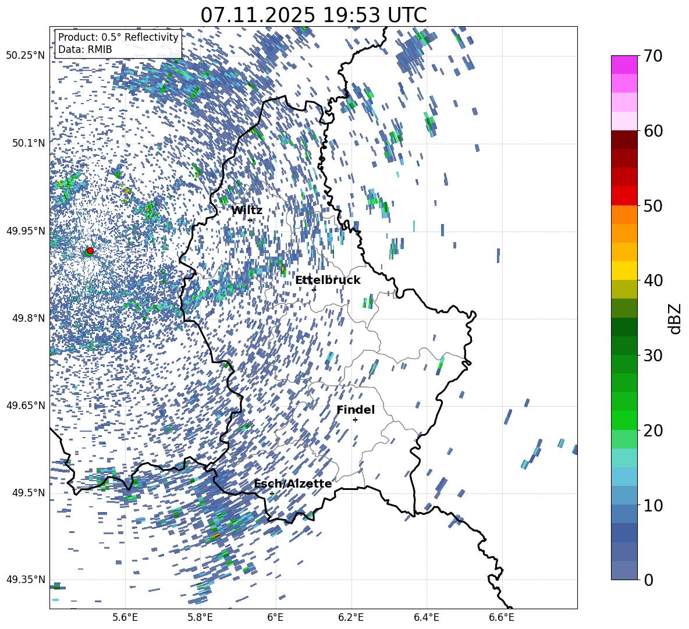Pick the bright red swatch above 50 dBZ

pos(624,196)
